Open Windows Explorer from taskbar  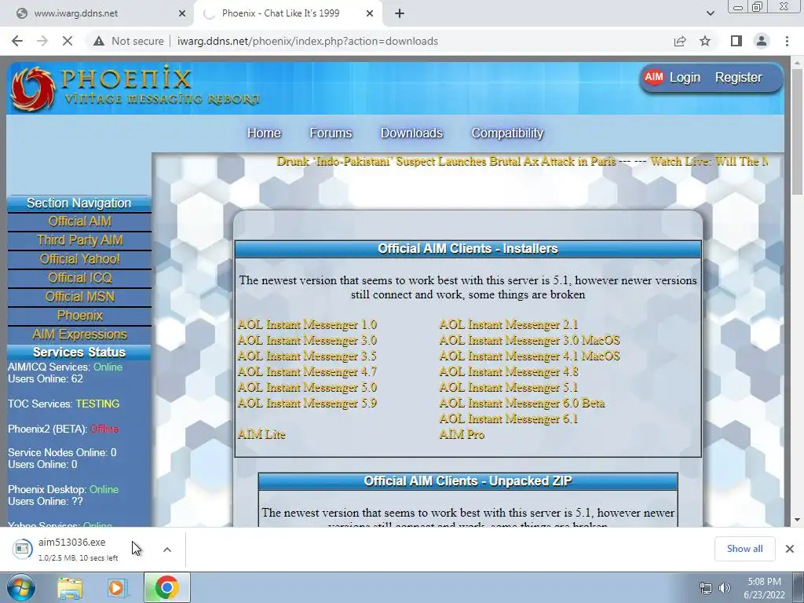(x=70, y=587)
